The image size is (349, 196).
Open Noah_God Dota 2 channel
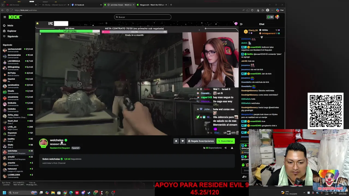click(18, 122)
